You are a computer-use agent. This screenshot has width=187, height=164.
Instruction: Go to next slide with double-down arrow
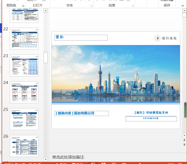pos(184,145)
